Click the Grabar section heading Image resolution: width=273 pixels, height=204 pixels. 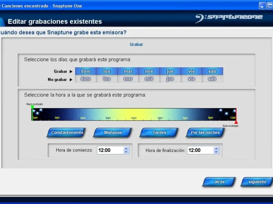coord(136,45)
